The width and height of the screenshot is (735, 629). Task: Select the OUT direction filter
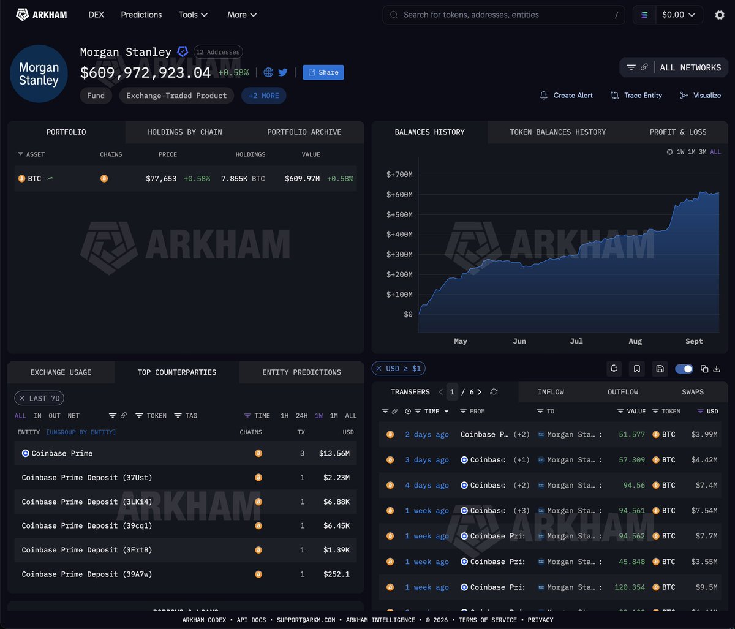(55, 416)
